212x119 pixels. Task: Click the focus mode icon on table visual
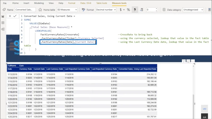point(188,61)
